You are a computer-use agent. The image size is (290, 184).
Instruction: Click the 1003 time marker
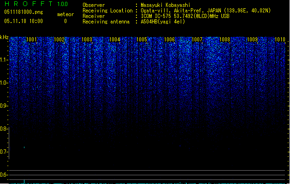87,40
